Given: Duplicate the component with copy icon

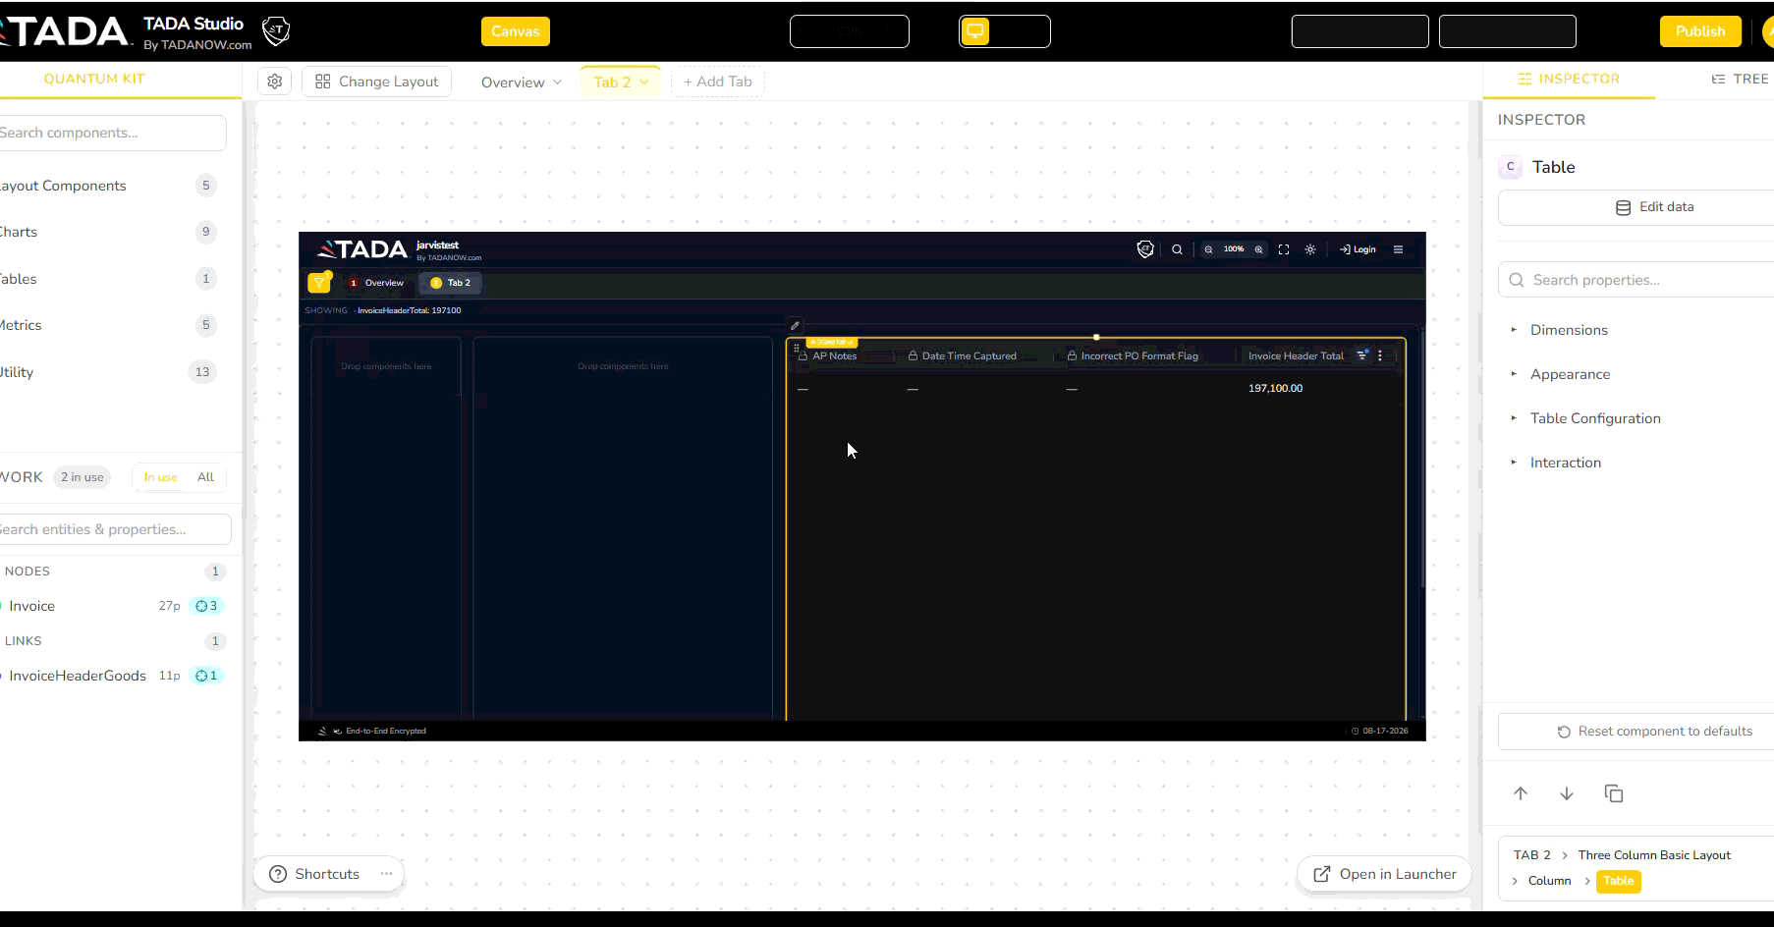Looking at the screenshot, I should point(1614,793).
